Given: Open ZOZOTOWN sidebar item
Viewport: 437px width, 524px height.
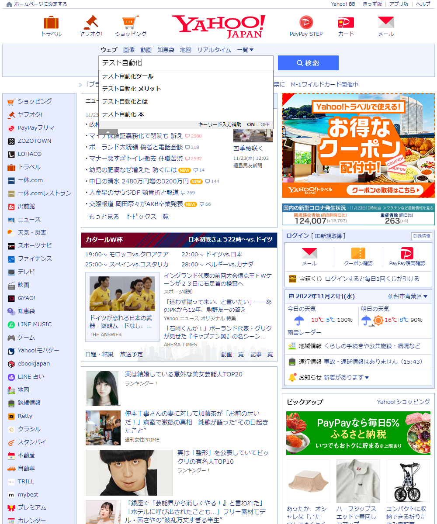Looking at the screenshot, I should 35,141.
